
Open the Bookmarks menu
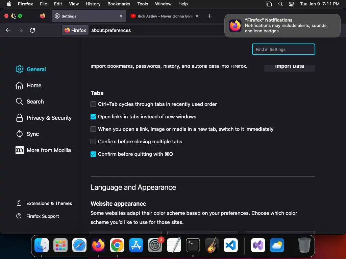[119, 4]
